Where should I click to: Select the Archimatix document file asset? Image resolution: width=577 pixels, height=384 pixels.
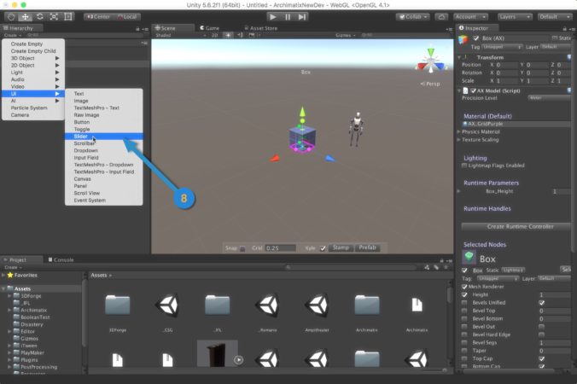point(417,305)
